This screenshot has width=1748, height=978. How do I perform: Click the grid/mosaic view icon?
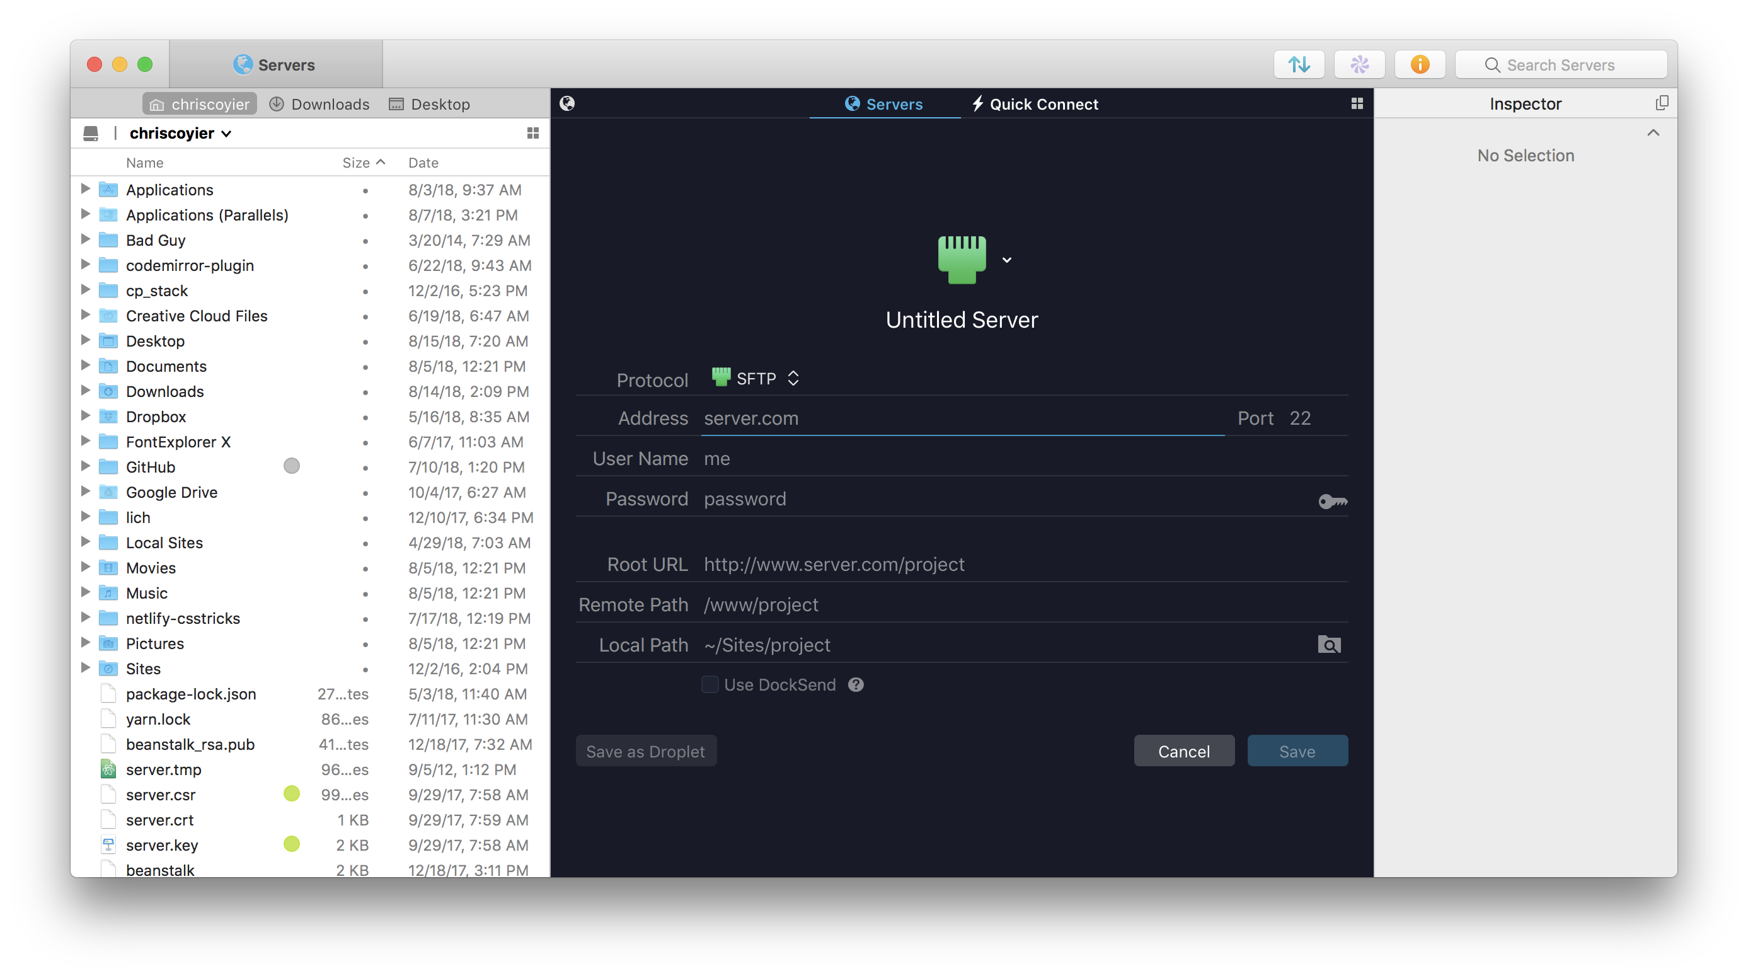(1357, 103)
